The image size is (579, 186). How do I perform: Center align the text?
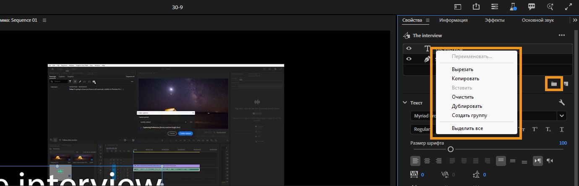coord(427,161)
